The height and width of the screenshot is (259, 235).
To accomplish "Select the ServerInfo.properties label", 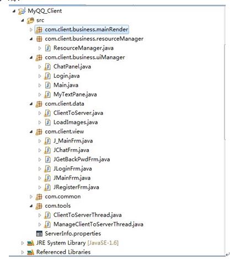I will click(73, 234).
